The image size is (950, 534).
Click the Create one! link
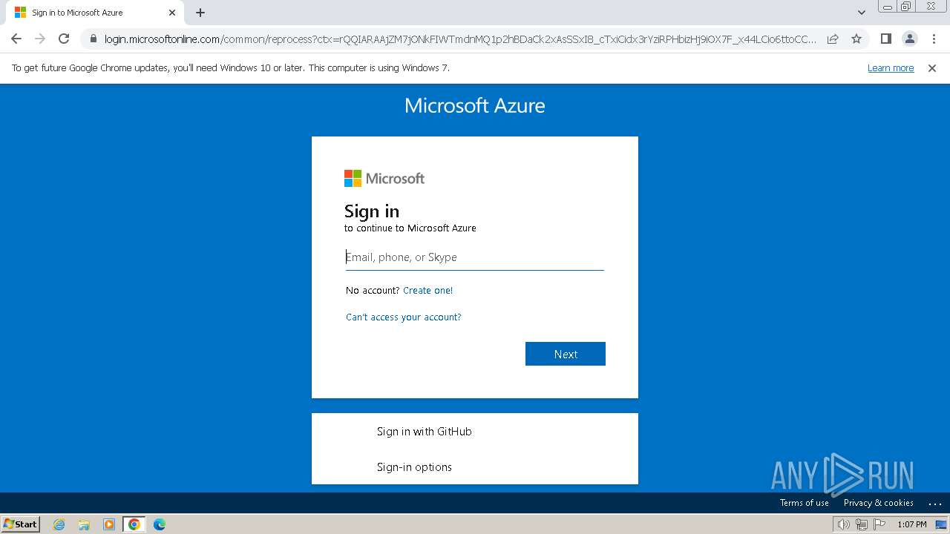pyautogui.click(x=427, y=291)
